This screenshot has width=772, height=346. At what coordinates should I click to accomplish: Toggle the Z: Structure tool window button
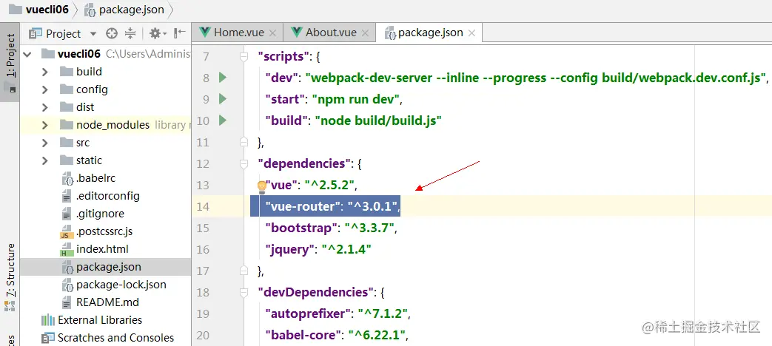(10, 278)
